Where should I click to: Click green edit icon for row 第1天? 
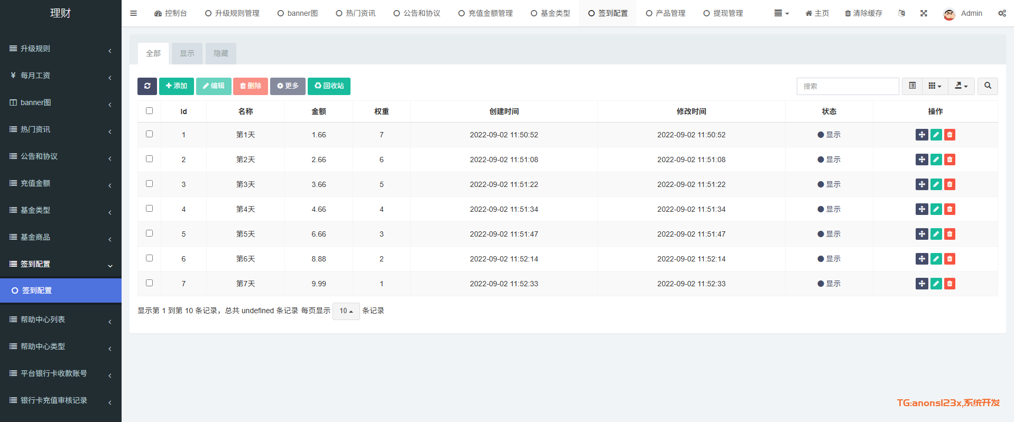point(936,135)
